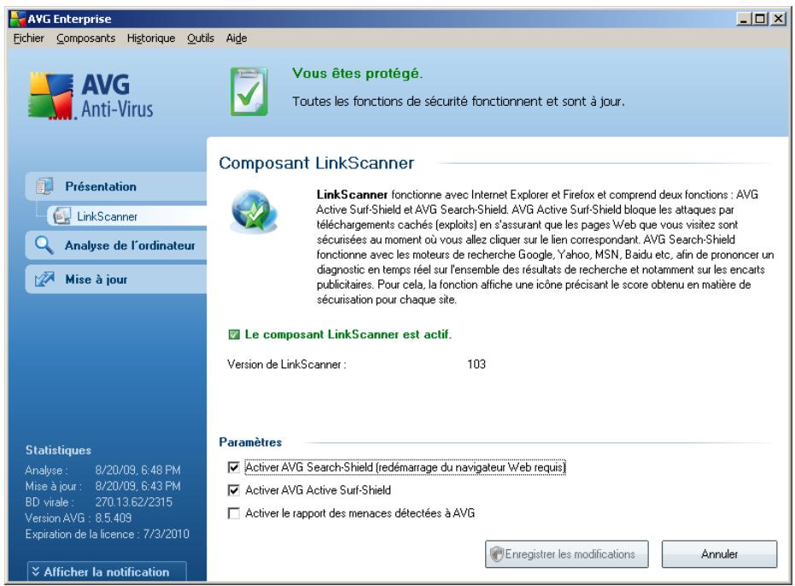Screen dimensions: 795x586
Task: Expand Afficher la notification
Action: 107,571
